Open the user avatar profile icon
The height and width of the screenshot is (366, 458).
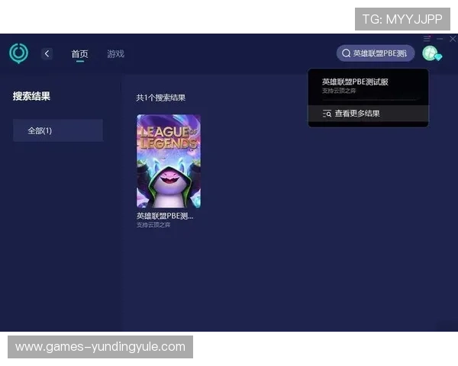[431, 53]
